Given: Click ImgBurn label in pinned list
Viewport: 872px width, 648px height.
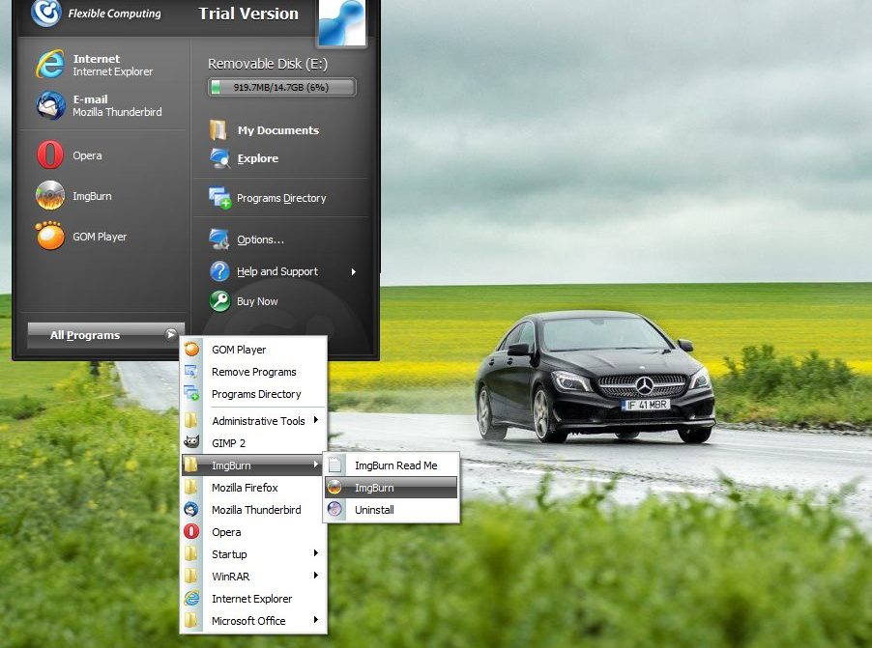Looking at the screenshot, I should [92, 196].
